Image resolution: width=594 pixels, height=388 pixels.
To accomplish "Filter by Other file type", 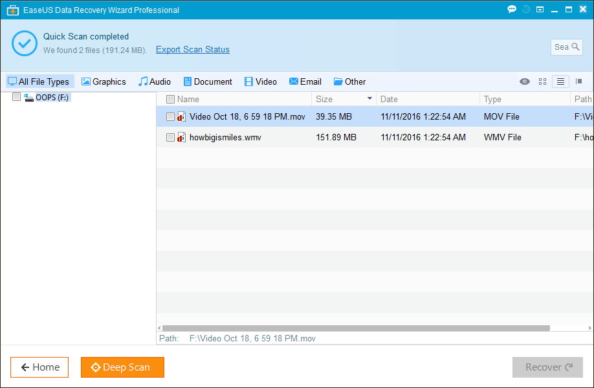I will [x=349, y=81].
